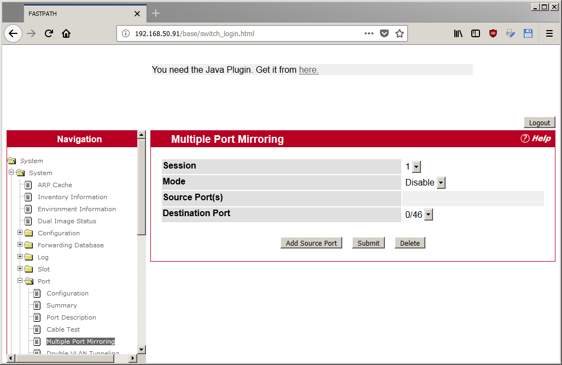Expand the Slot folder node
This screenshot has width=562, height=365.
tap(20, 269)
